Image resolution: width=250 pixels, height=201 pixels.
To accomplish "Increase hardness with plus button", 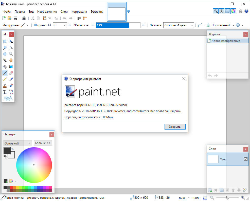I will pos(143,25).
